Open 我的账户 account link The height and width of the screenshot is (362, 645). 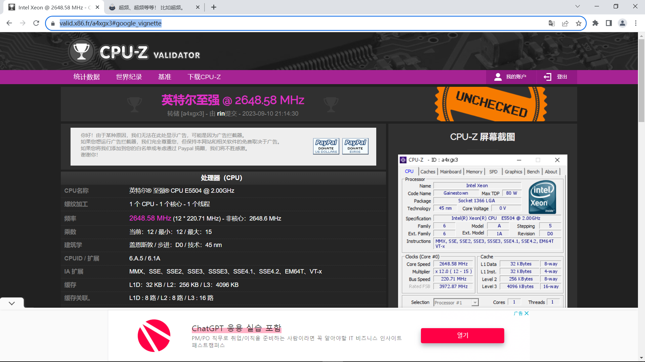(510, 77)
